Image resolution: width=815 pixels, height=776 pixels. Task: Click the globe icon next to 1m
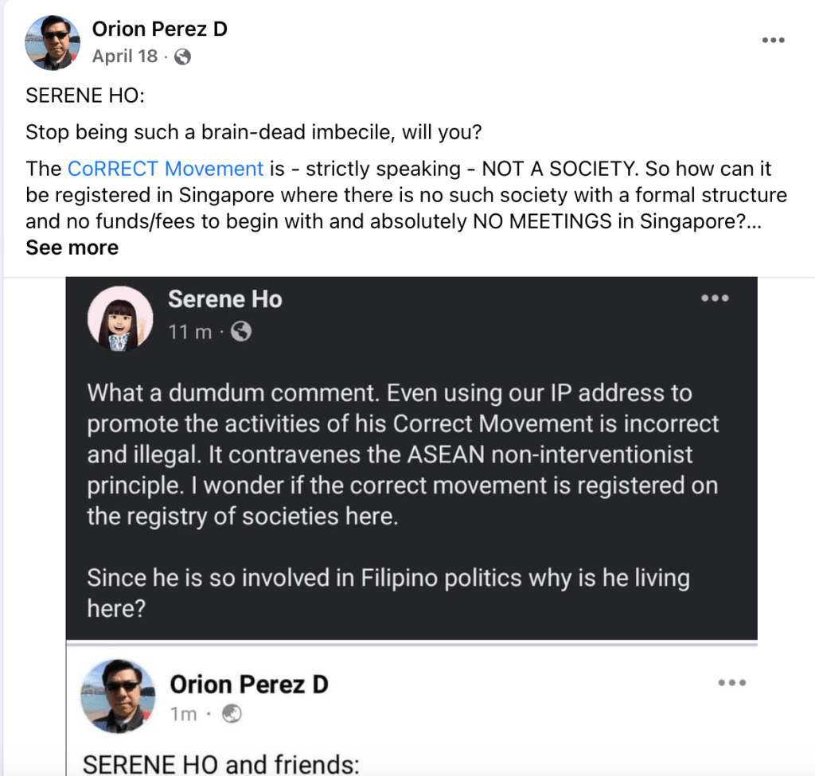pos(232,715)
